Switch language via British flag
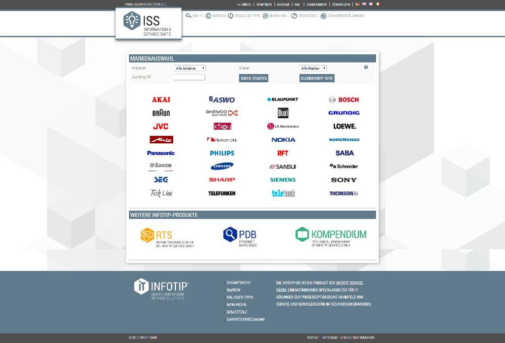The height and width of the screenshot is (343, 505). click(x=364, y=4)
